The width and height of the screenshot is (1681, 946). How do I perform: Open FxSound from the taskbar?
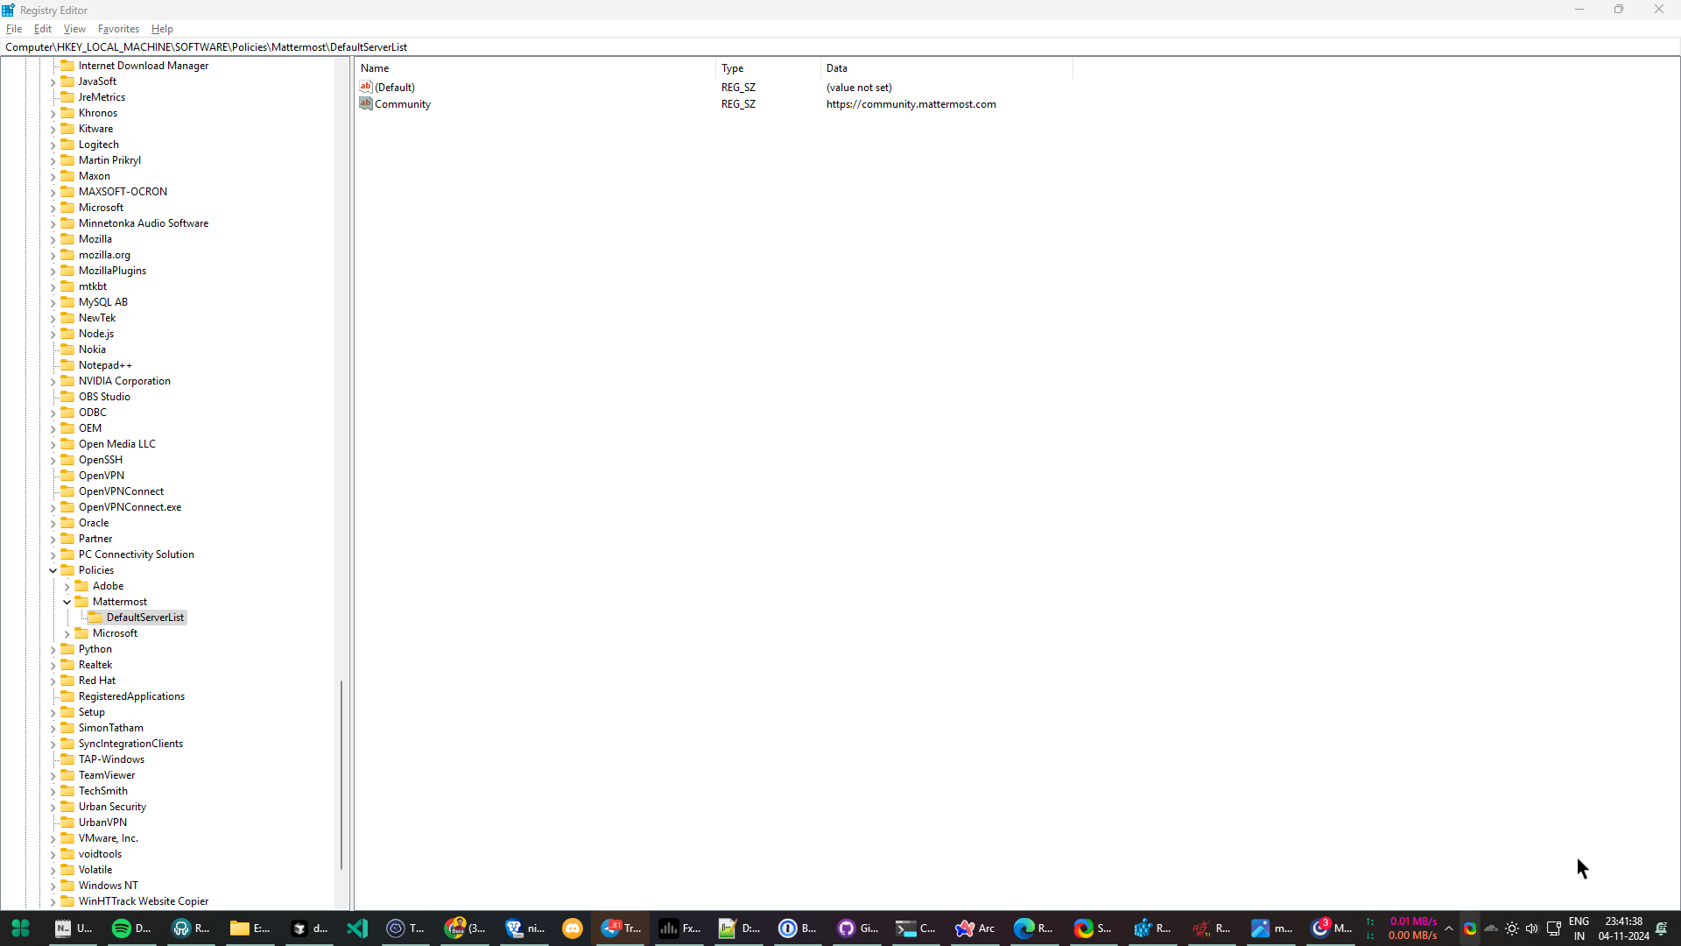click(668, 928)
